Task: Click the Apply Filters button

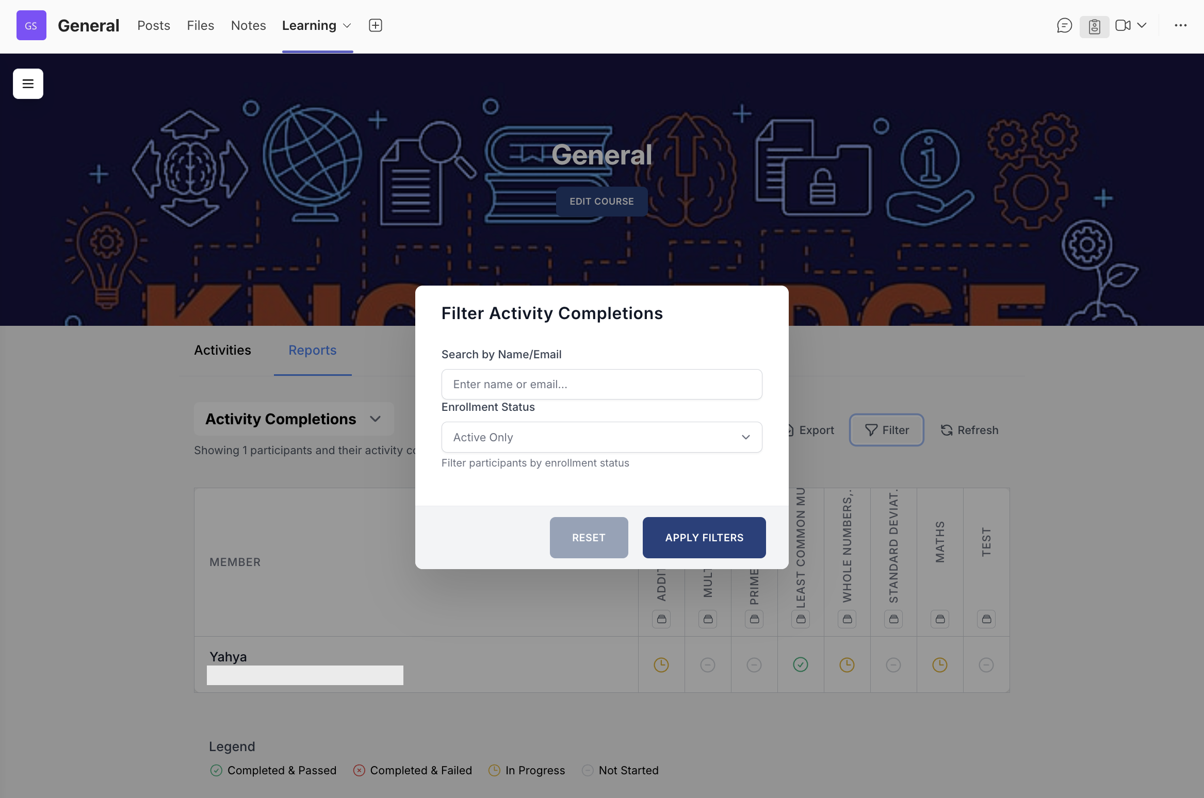Action: [704, 537]
